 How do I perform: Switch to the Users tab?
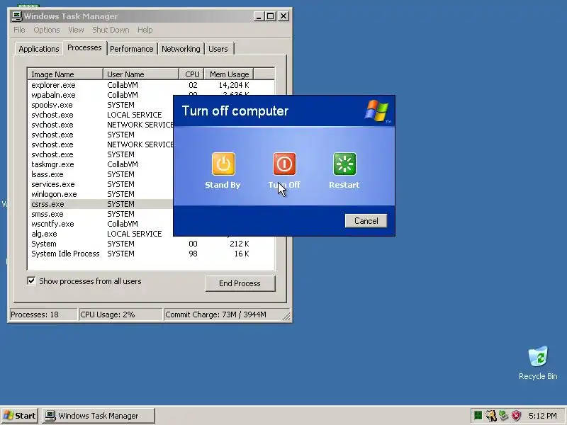pos(218,49)
